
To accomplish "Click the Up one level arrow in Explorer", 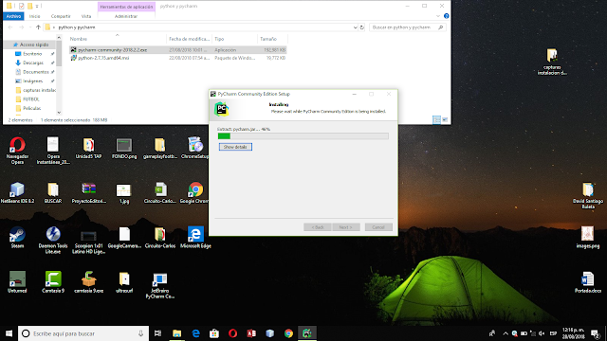I will (38, 27).
